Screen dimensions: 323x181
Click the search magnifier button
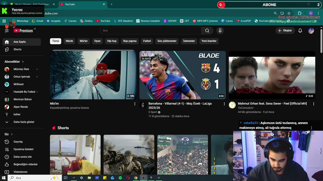click(x=207, y=30)
